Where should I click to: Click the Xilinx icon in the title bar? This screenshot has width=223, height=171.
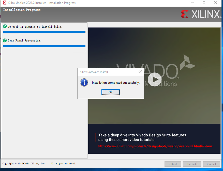point(5,3)
